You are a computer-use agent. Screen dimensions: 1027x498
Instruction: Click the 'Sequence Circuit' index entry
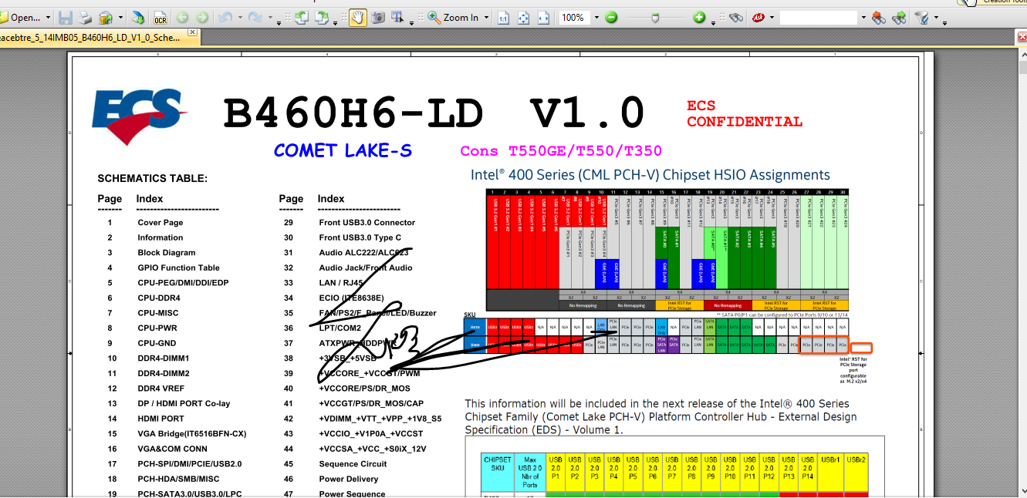[x=353, y=464]
